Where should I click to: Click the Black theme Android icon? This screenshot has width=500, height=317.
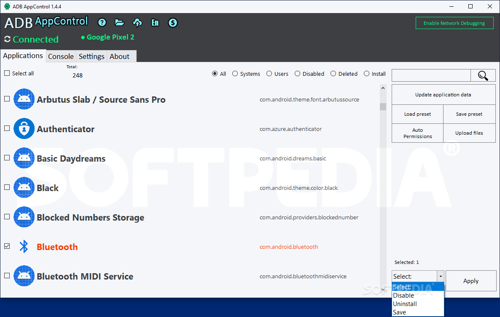(x=24, y=187)
